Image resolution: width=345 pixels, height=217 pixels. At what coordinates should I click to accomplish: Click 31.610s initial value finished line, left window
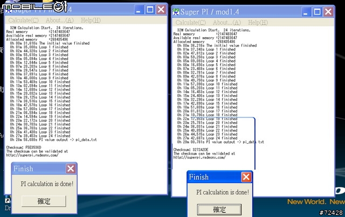click(50, 43)
